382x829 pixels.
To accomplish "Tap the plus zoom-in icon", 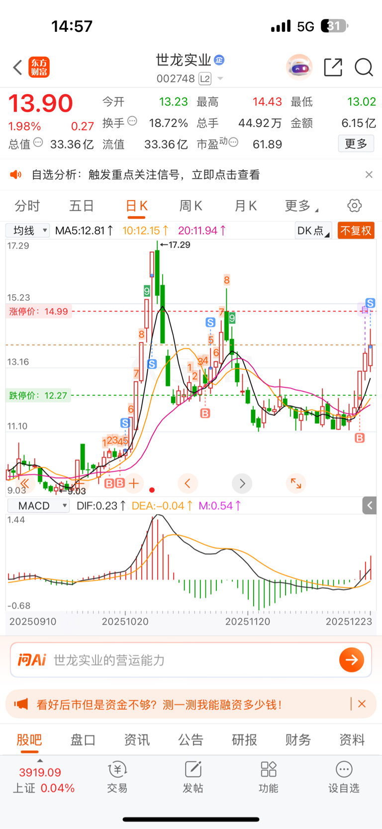I will point(134,483).
